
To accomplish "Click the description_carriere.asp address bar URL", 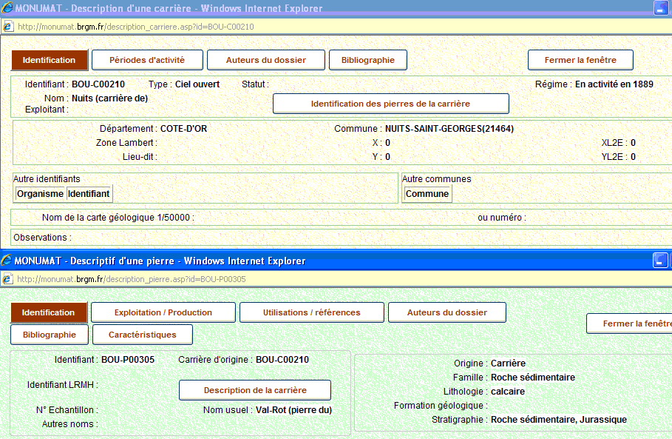I will pyautogui.click(x=135, y=27).
